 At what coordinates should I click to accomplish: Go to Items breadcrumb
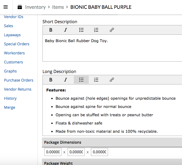point(58,7)
